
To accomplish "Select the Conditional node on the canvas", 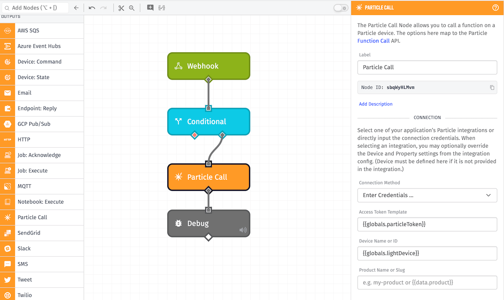I will click(x=209, y=122).
